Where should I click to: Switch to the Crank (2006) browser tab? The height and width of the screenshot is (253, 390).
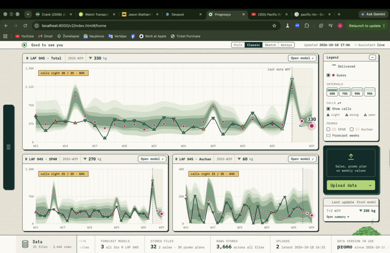(54, 14)
